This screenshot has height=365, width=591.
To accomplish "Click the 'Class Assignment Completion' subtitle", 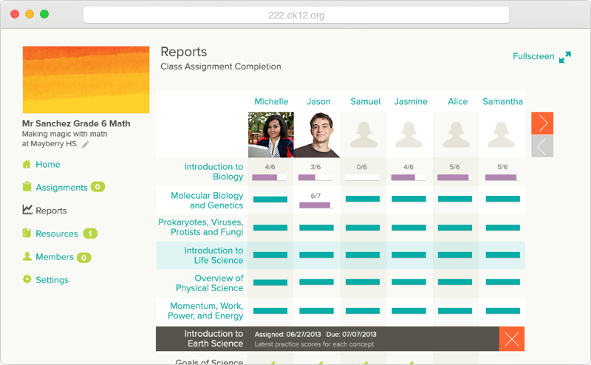I will (x=221, y=66).
